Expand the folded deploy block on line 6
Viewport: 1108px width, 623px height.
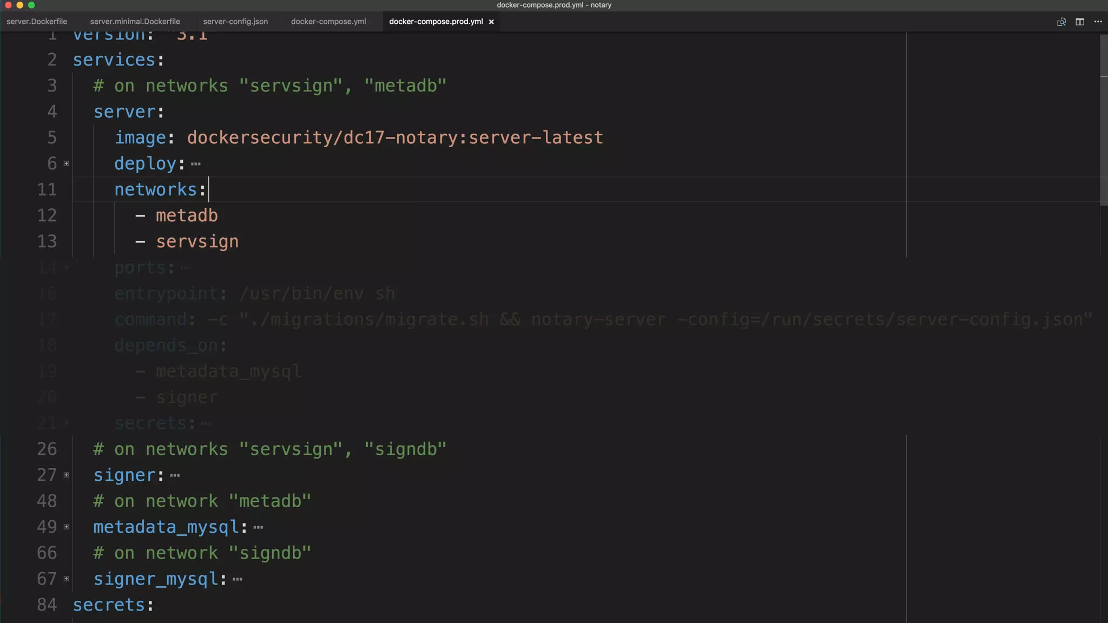[x=67, y=163]
